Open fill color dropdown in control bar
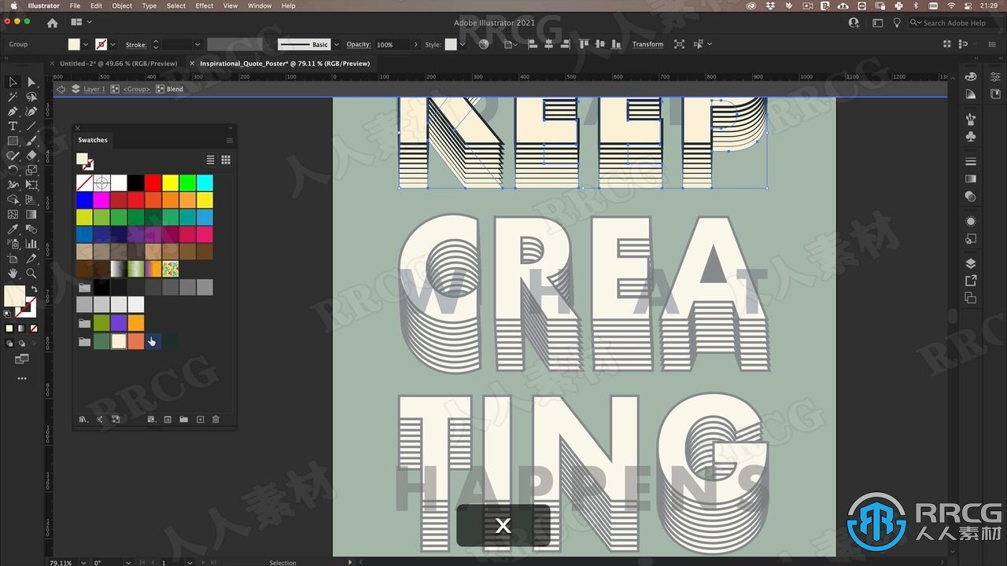The width and height of the screenshot is (1007, 566). click(85, 44)
